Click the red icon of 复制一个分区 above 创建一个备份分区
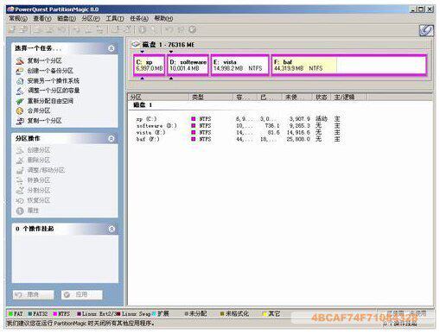This screenshot has height=334, width=440. pyautogui.click(x=20, y=60)
